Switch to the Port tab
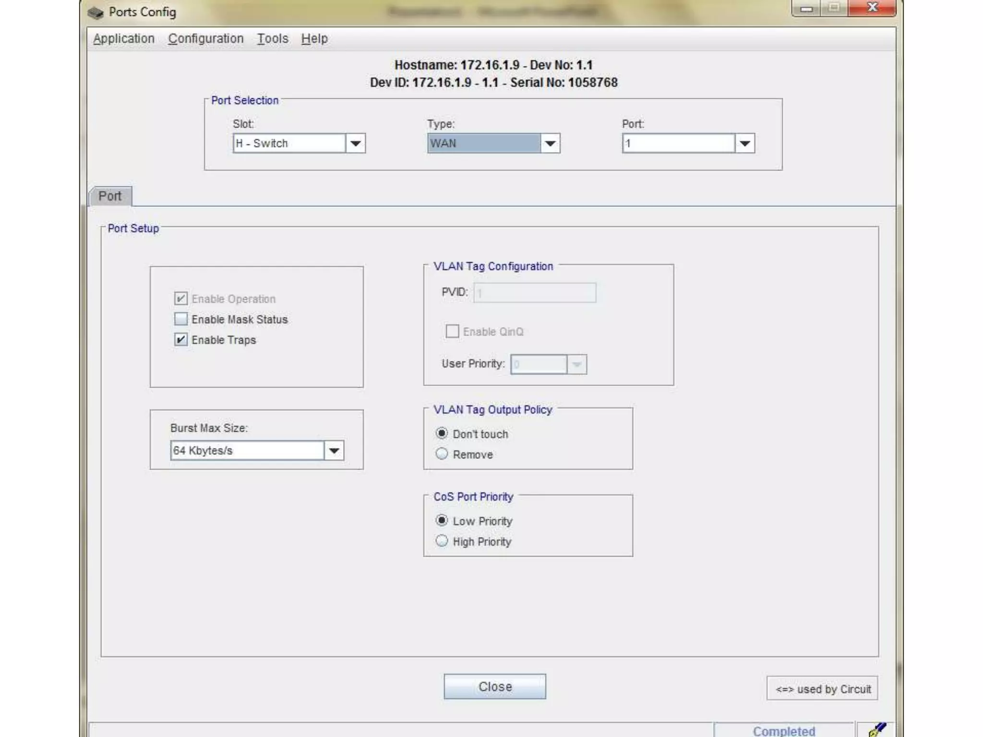Screen dimensions: 983x737 pyautogui.click(x=110, y=196)
